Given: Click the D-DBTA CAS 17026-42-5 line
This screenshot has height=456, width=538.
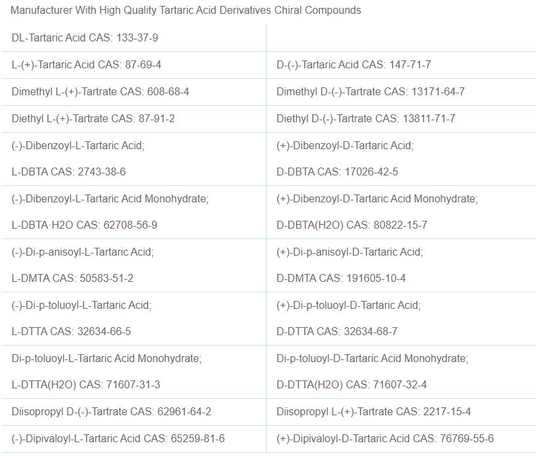Looking at the screenshot, I should 337,172.
